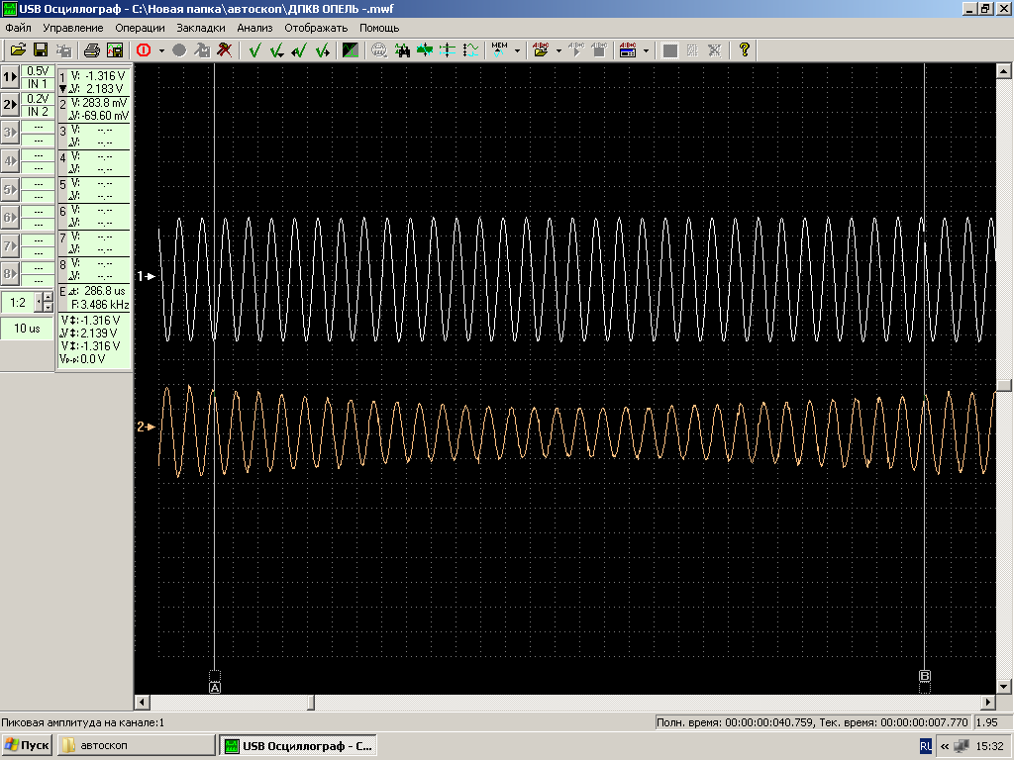This screenshot has height=760, width=1014.
Task: Click the A:B:C panel window icon
Action: (x=628, y=49)
